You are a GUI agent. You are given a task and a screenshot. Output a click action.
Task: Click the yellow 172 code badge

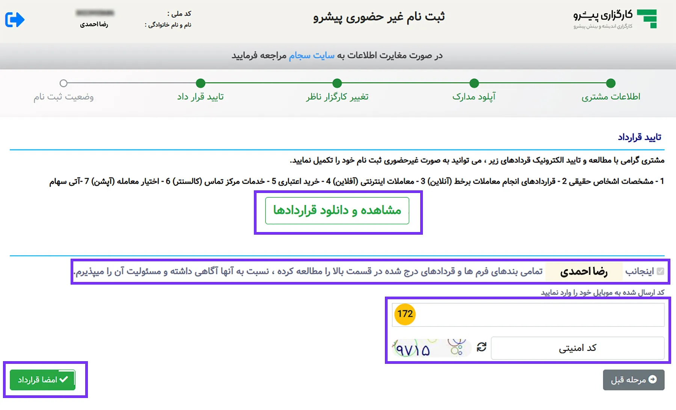coord(404,315)
